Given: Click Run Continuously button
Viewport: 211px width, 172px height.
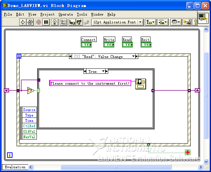Looking at the screenshot, I should pyautogui.click(x=30, y=22).
